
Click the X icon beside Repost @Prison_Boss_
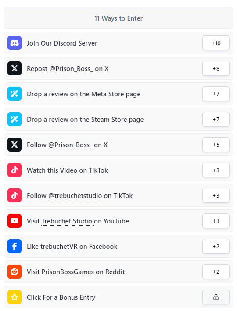[x=14, y=68]
